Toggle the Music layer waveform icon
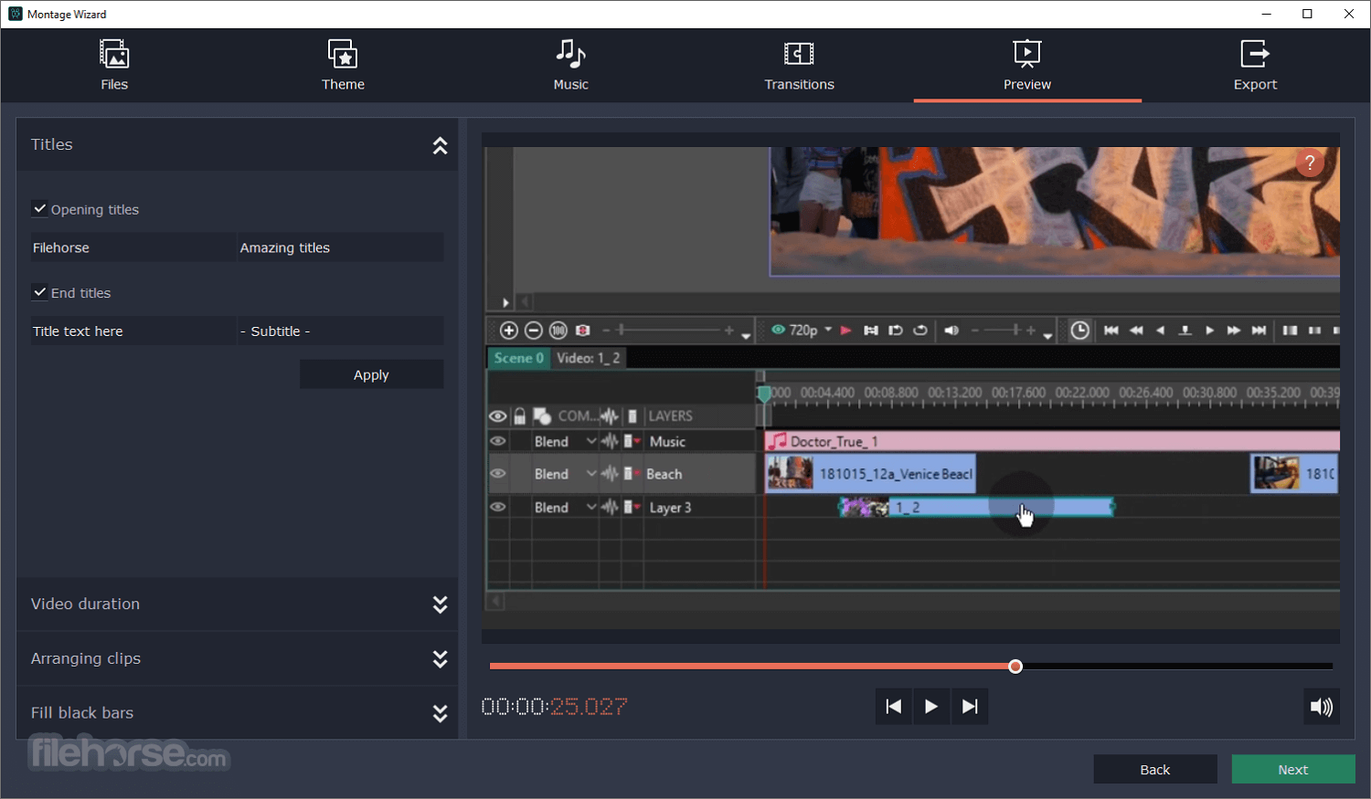1371x799 pixels. pyautogui.click(x=610, y=441)
